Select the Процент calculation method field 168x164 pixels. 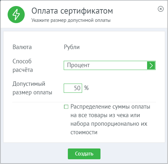110,66
